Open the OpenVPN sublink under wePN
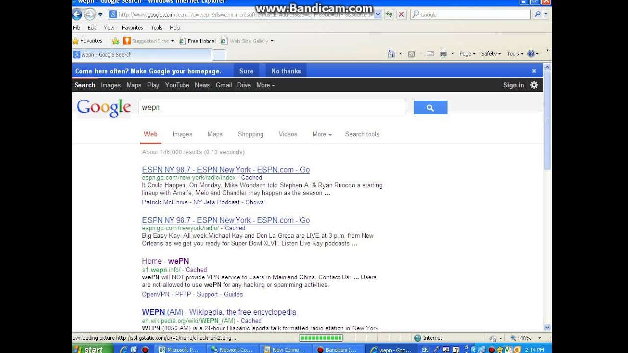Image resolution: width=628 pixels, height=353 pixels. coord(157,295)
